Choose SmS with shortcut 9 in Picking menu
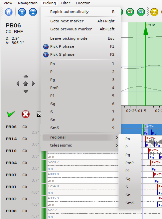 pos(81,128)
